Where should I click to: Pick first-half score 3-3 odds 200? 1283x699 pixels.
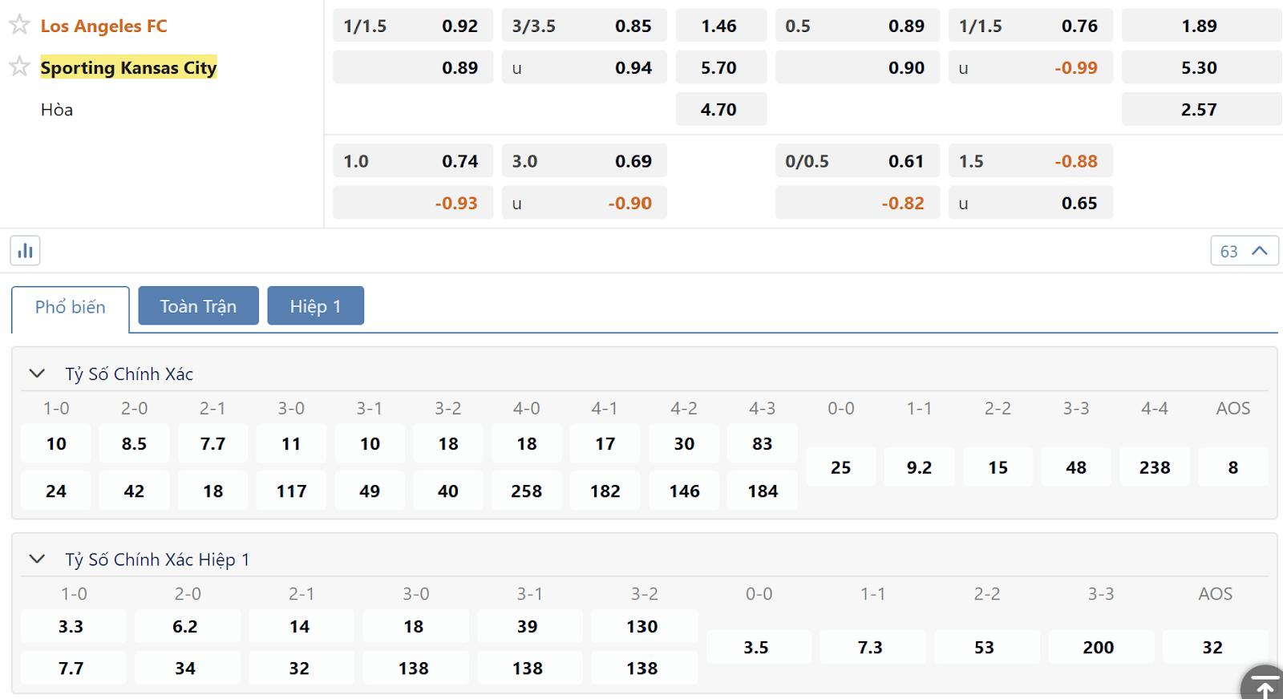[x=1101, y=647]
